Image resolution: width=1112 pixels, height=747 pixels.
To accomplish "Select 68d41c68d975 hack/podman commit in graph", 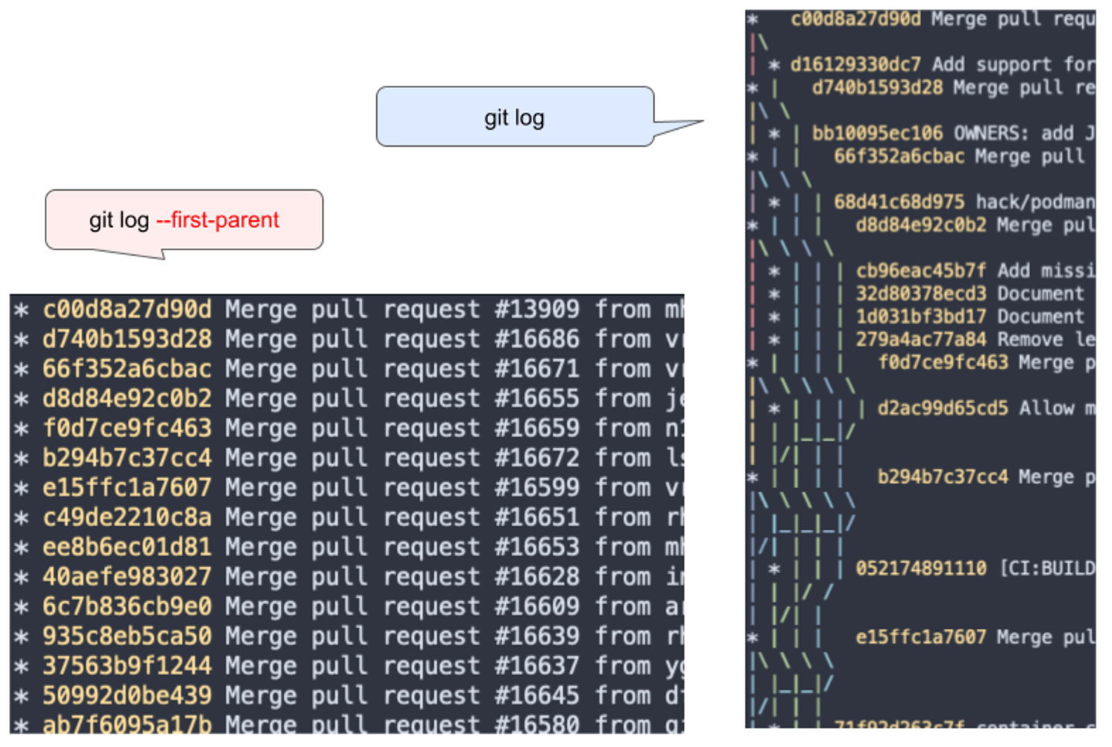I will click(x=964, y=202).
